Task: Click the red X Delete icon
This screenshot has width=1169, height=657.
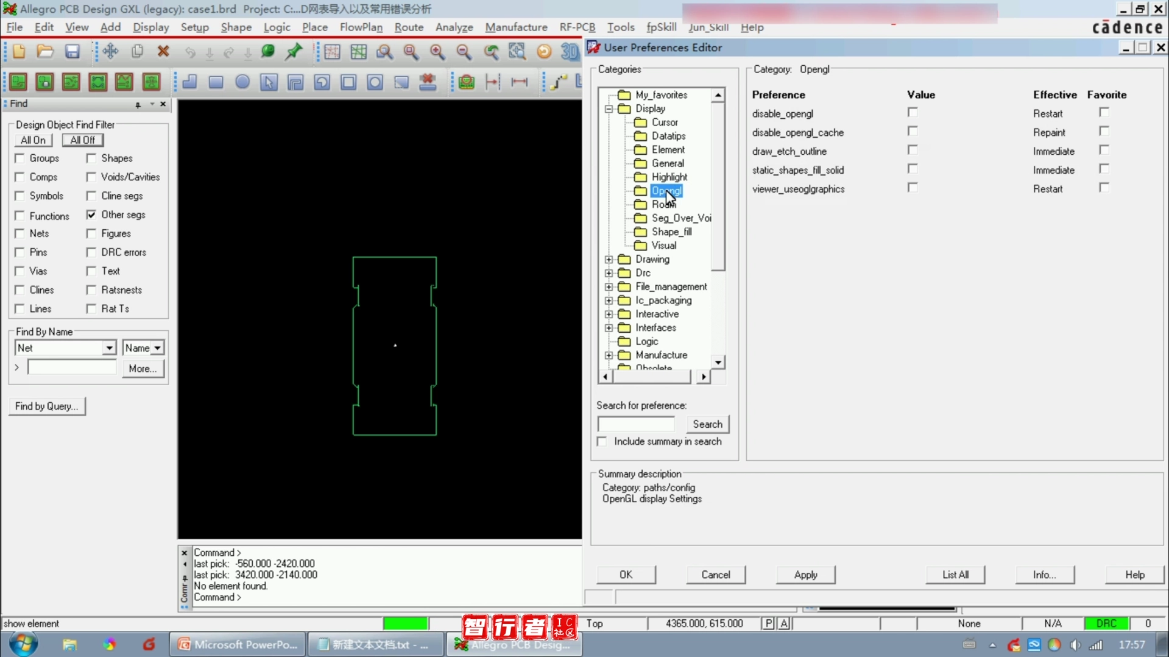Action: tap(163, 52)
